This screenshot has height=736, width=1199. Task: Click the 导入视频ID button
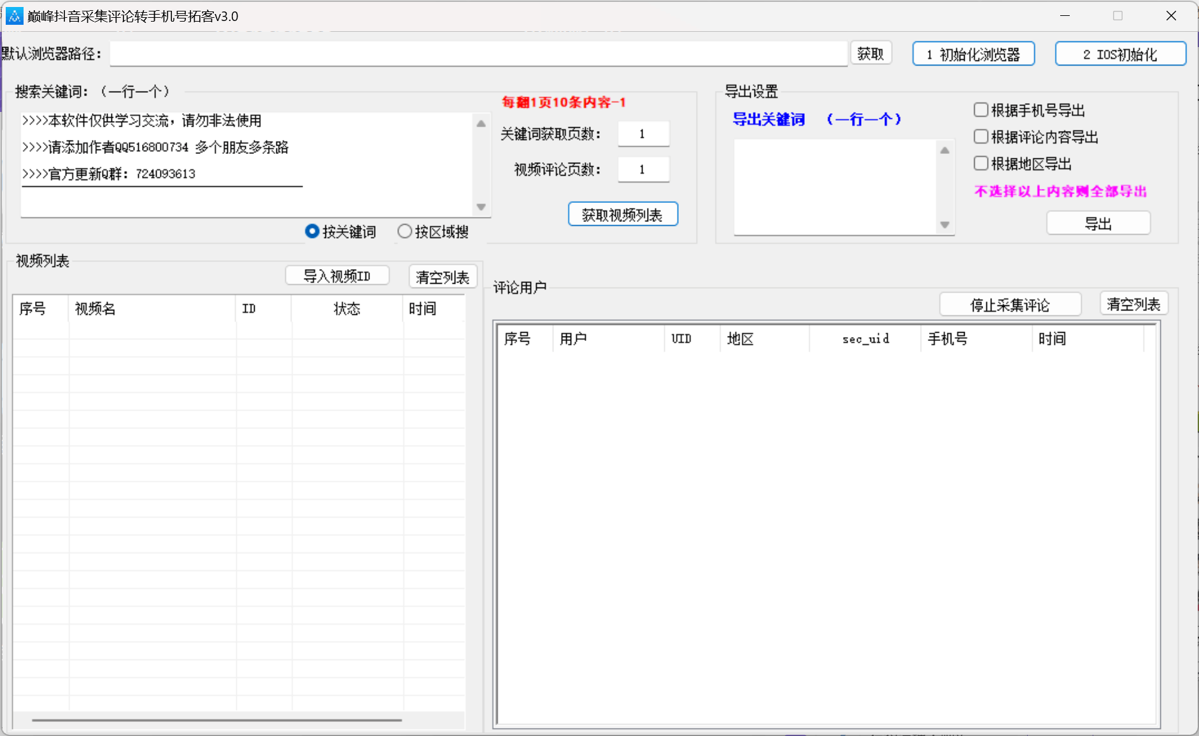click(337, 276)
